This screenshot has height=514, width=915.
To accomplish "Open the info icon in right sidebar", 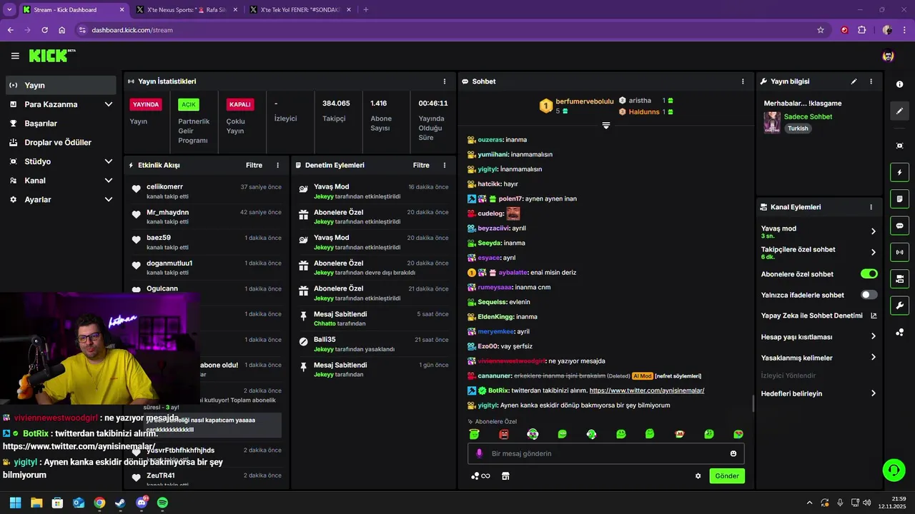I will coord(899,84).
